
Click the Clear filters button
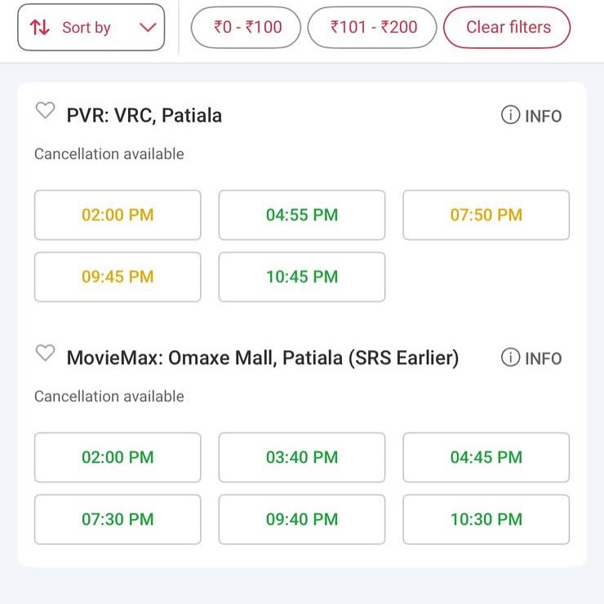coord(507,28)
